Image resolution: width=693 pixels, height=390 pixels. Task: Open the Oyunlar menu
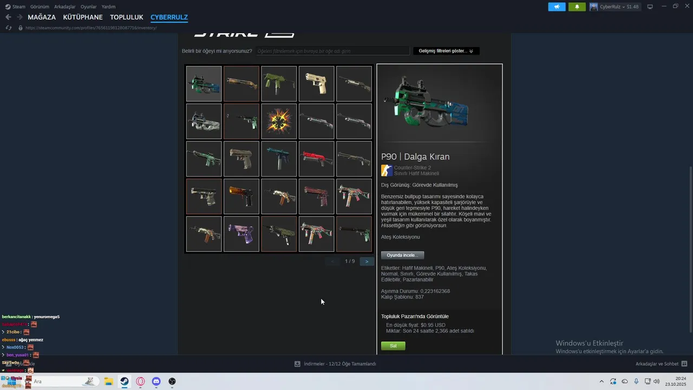coord(89,6)
